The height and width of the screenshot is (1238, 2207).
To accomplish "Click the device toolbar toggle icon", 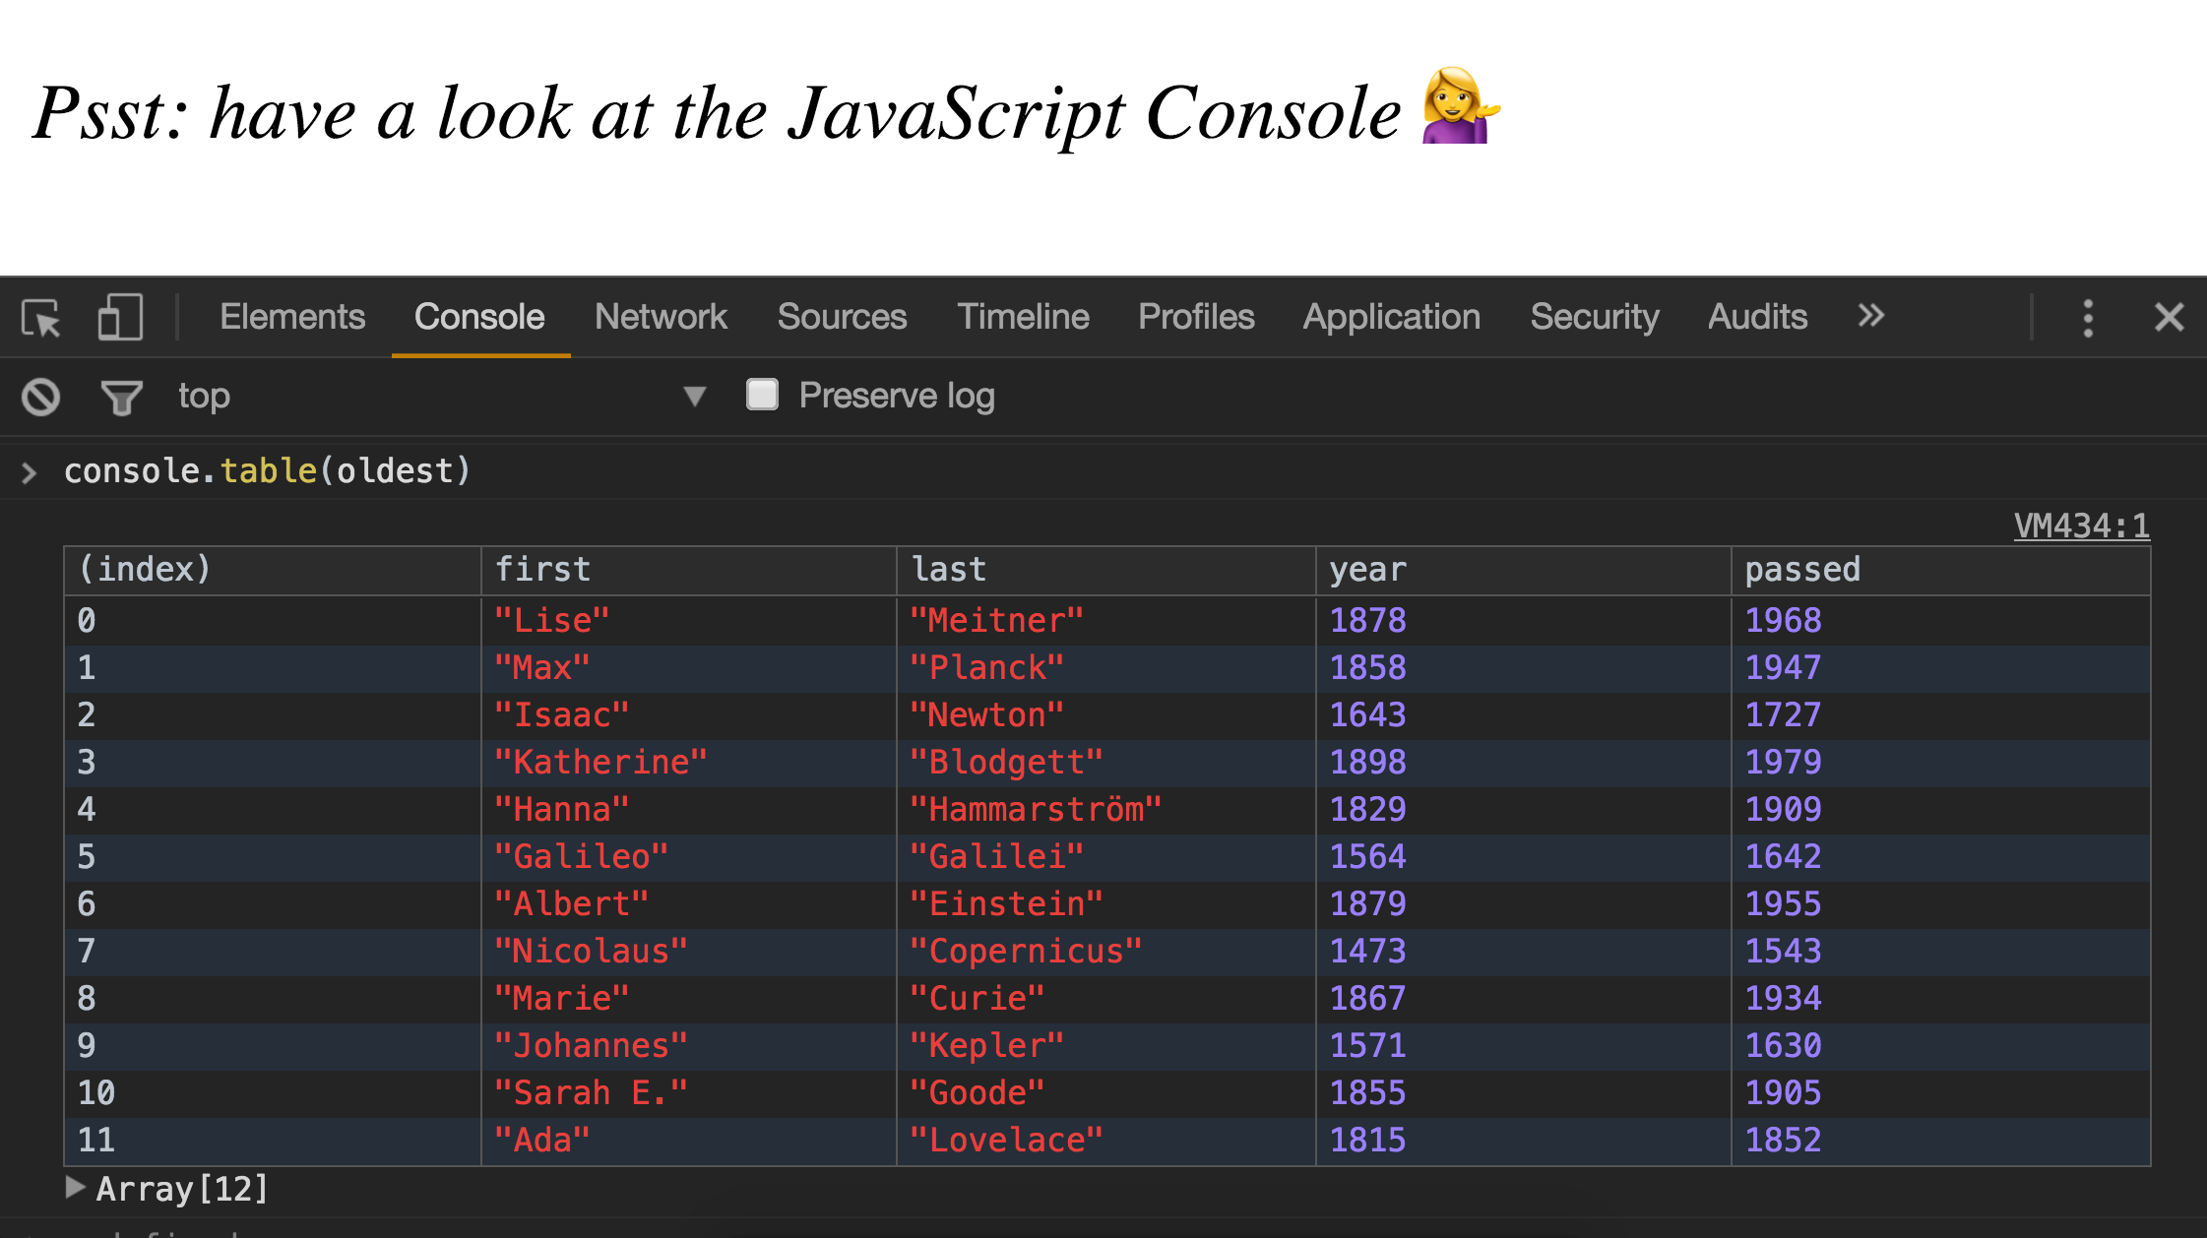I will tap(121, 317).
